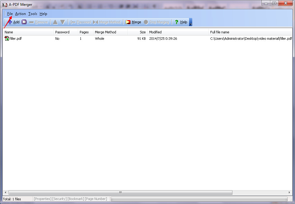Click [Page Number] in the status bar
295x204 pixels.
tap(96, 199)
